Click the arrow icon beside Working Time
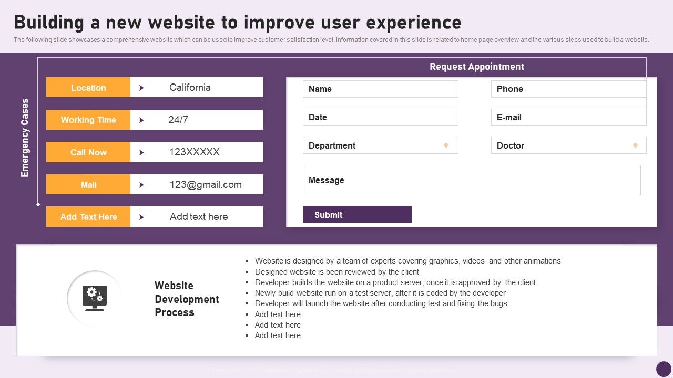The height and width of the screenshot is (378, 673). (x=141, y=120)
